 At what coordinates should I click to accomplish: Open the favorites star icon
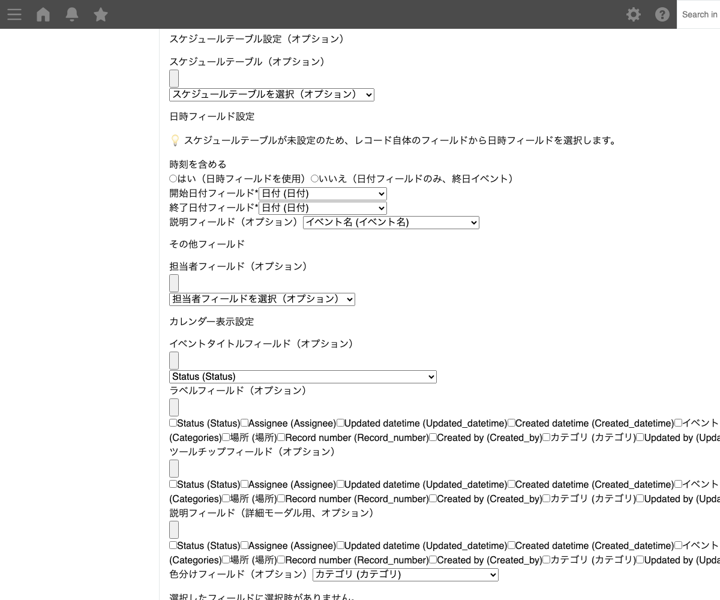(x=101, y=14)
